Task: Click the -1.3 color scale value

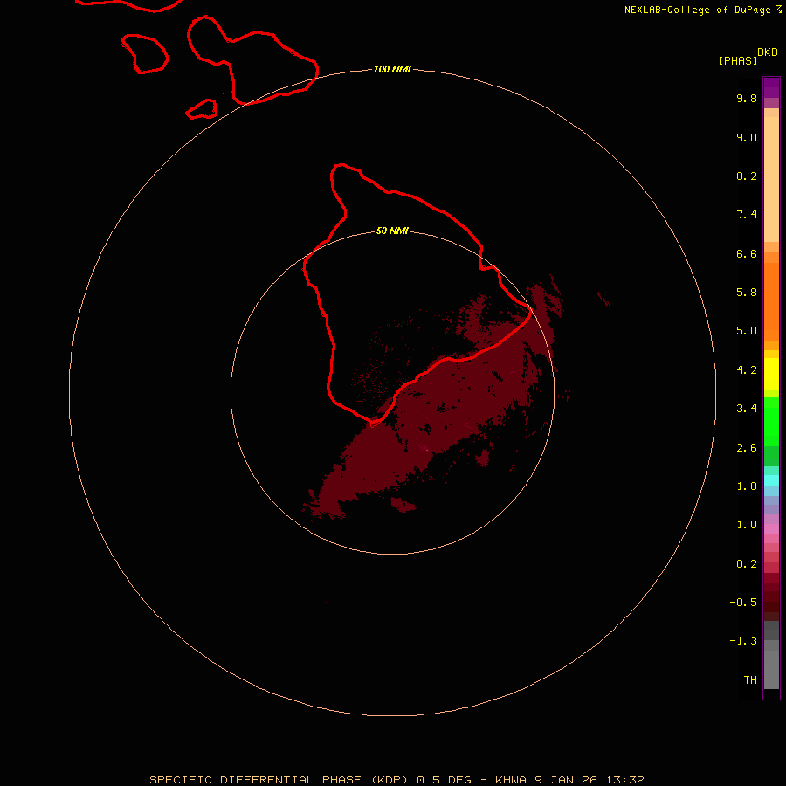Action: click(x=743, y=641)
